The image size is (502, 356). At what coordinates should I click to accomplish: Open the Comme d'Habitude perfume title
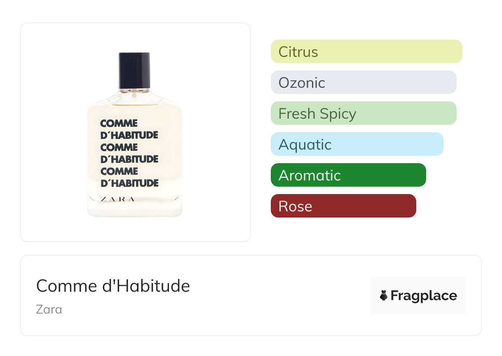click(x=113, y=286)
